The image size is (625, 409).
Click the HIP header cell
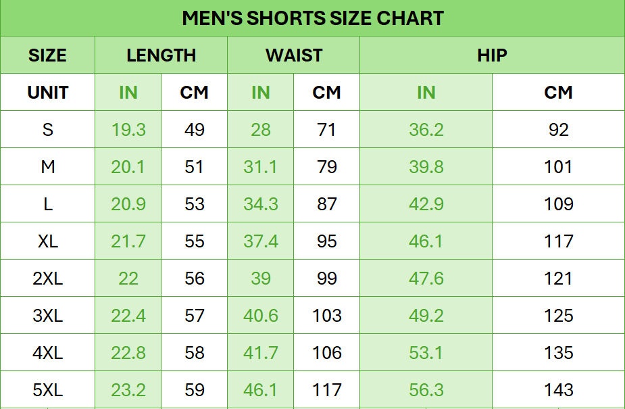pos(492,55)
